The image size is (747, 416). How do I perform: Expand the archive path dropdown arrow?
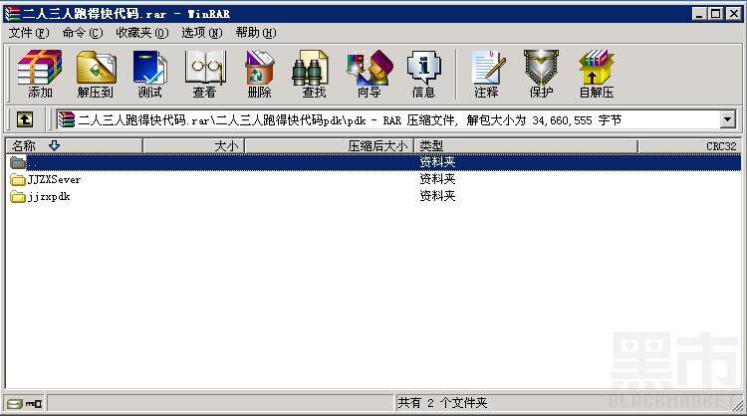[727, 119]
